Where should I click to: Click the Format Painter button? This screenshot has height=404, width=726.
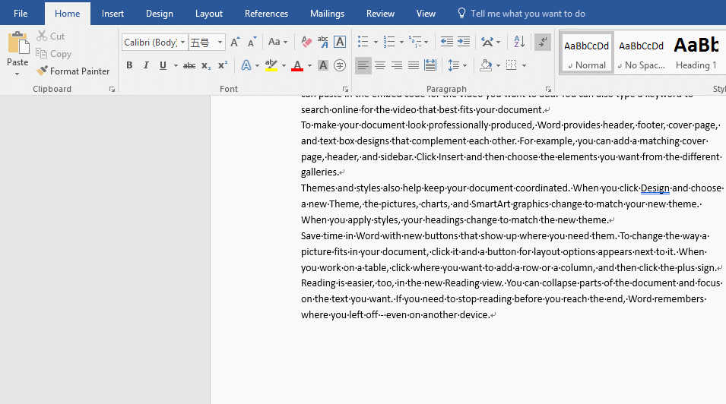73,71
